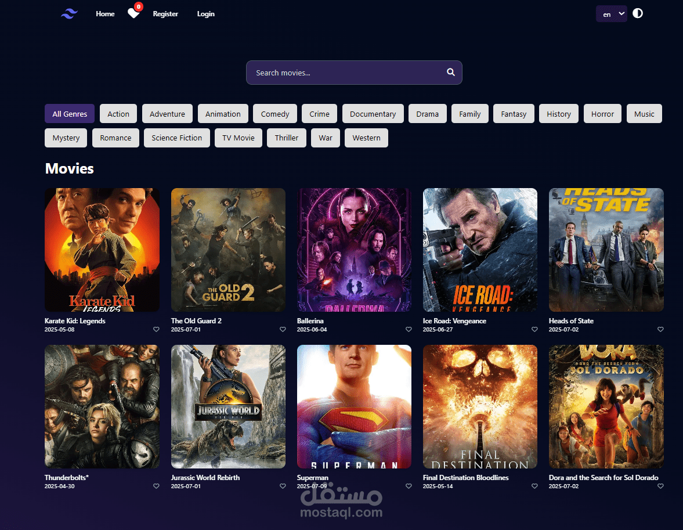Open the favorites heart in the navbar
This screenshot has height=530, width=683.
[x=133, y=13]
